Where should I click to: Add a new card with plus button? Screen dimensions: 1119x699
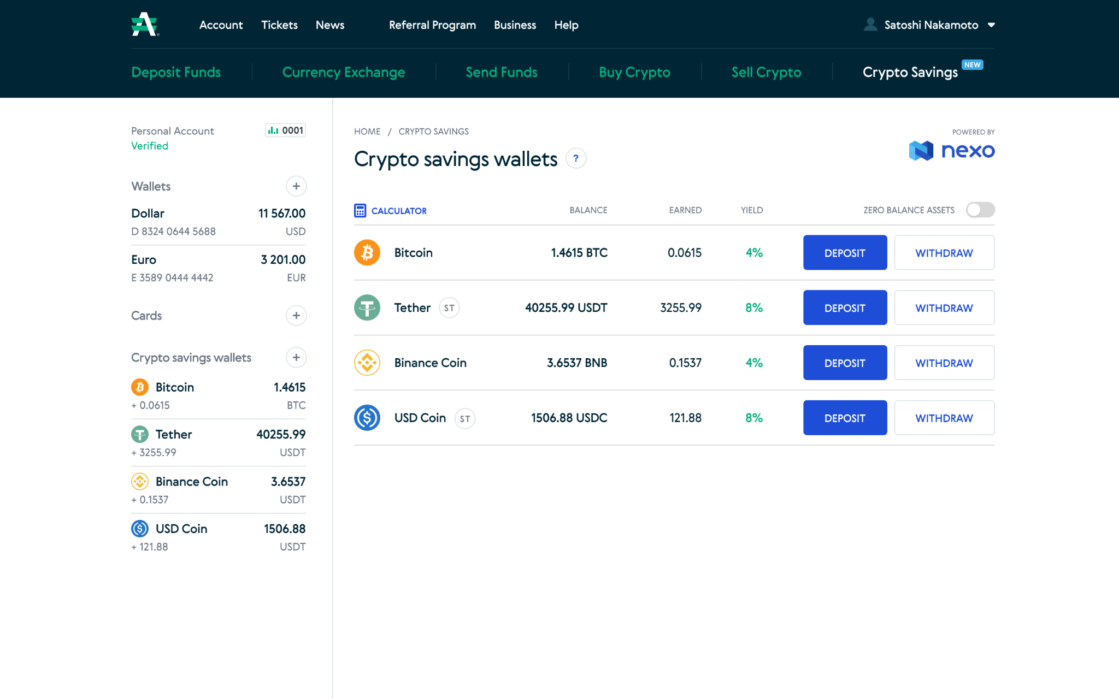[x=296, y=316]
